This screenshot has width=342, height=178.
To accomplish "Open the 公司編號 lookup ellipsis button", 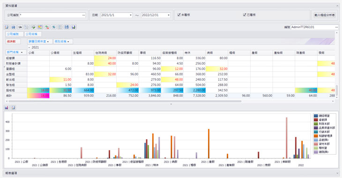I will pos(83,15).
